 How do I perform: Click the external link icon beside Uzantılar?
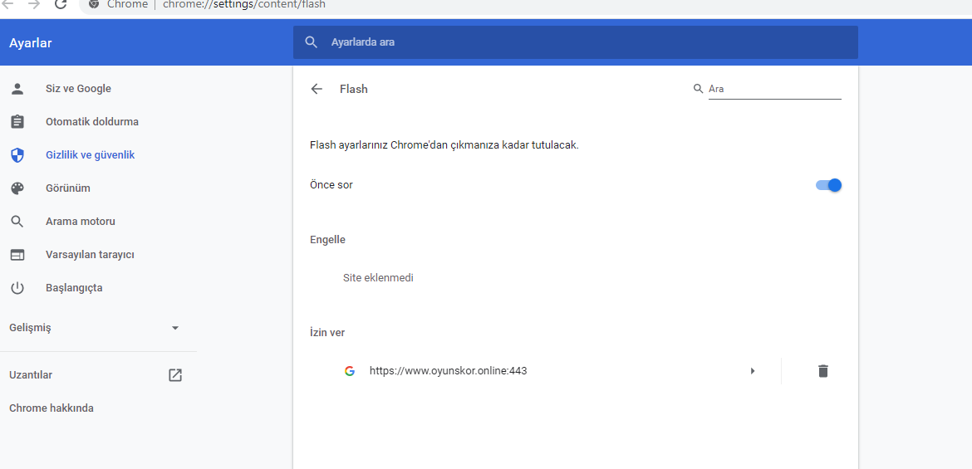tap(175, 375)
